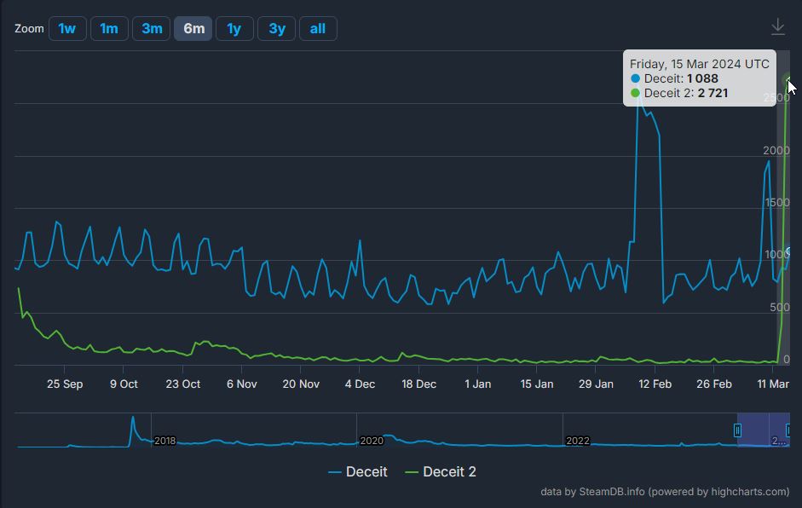Set zoom range to 1m
Screen dimensions: 802x508
109,28
